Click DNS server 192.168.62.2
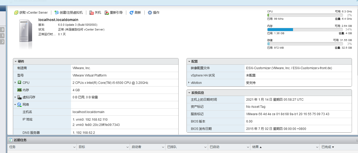The image size is (358, 153). 84,133
